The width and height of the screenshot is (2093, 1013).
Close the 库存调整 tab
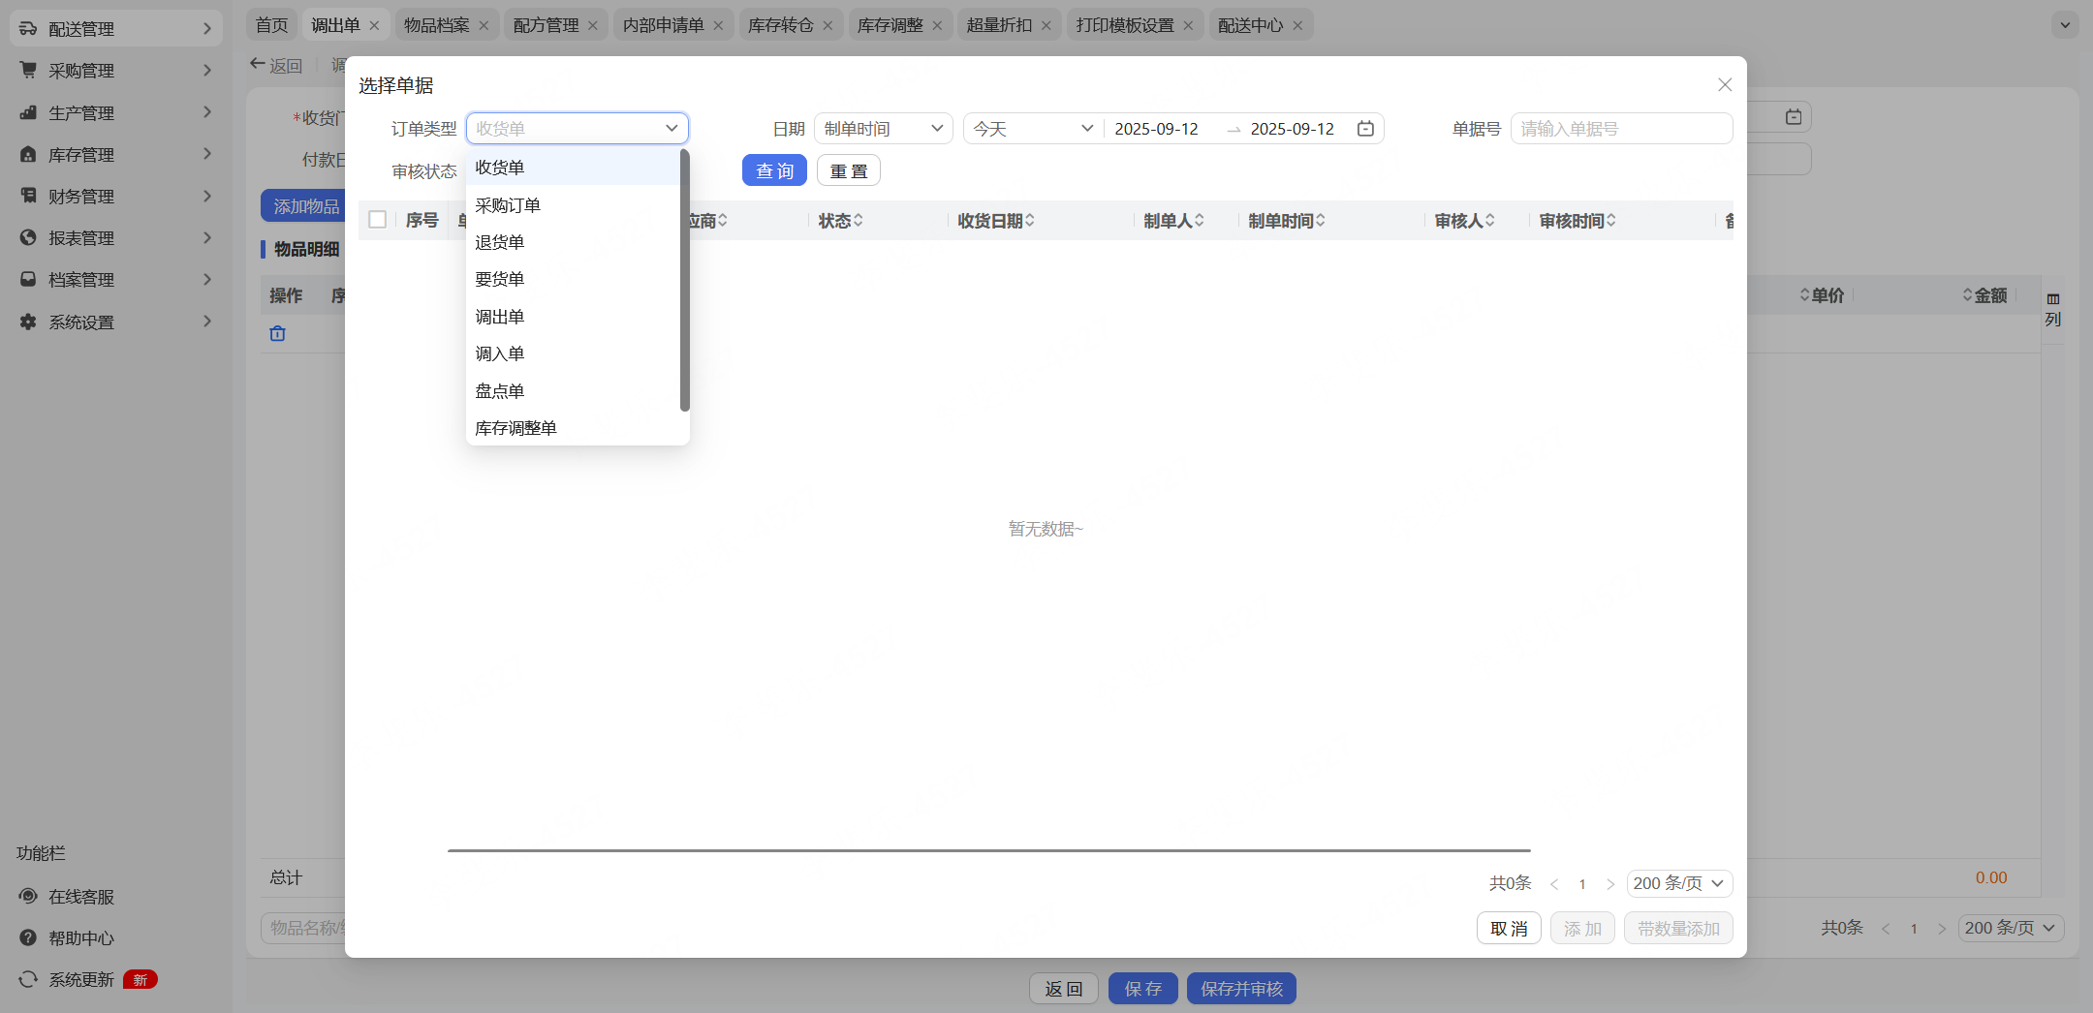(x=937, y=25)
